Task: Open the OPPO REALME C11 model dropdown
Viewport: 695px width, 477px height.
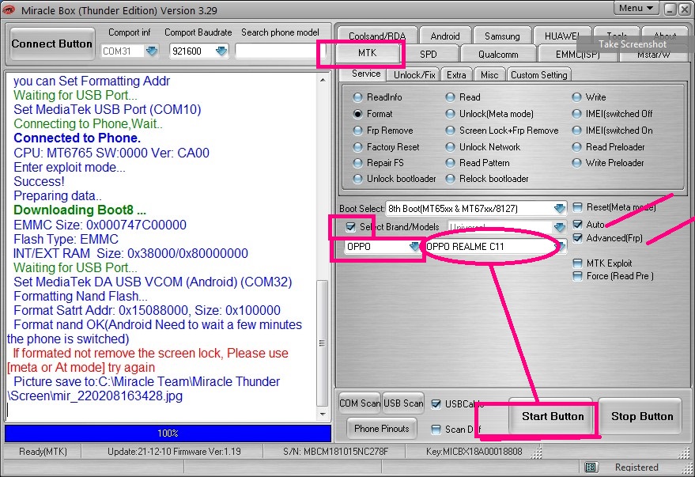Action: click(560, 246)
